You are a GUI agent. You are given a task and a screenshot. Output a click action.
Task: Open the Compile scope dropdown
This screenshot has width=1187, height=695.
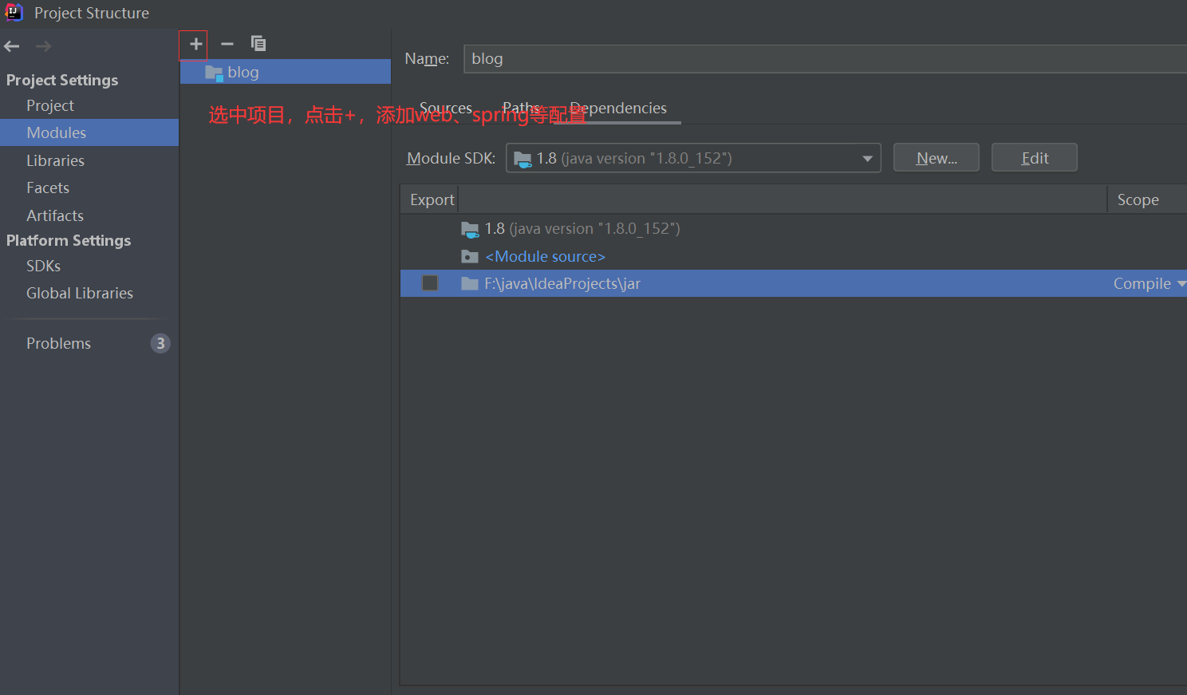coord(1181,282)
